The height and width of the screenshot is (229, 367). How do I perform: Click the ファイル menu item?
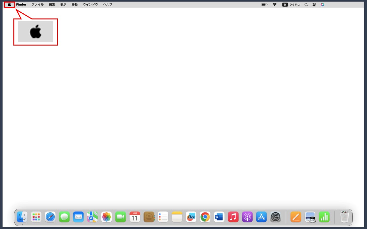37,4
